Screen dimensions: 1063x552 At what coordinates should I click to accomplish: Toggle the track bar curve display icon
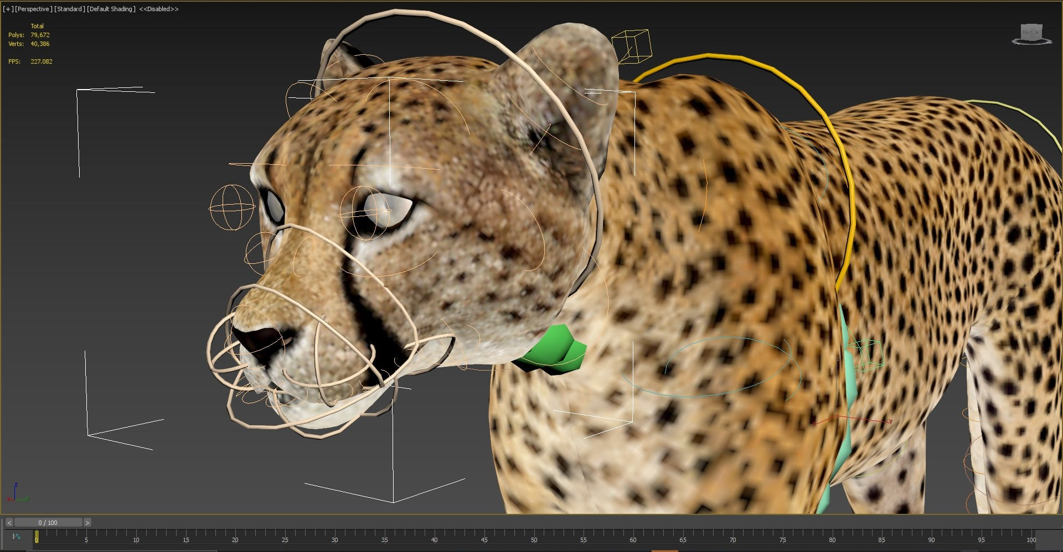(x=18, y=536)
